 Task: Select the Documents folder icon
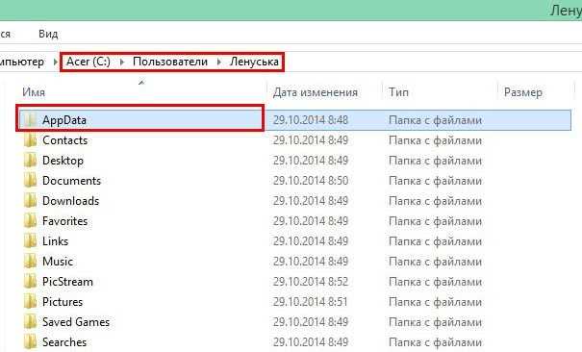pyautogui.click(x=30, y=181)
